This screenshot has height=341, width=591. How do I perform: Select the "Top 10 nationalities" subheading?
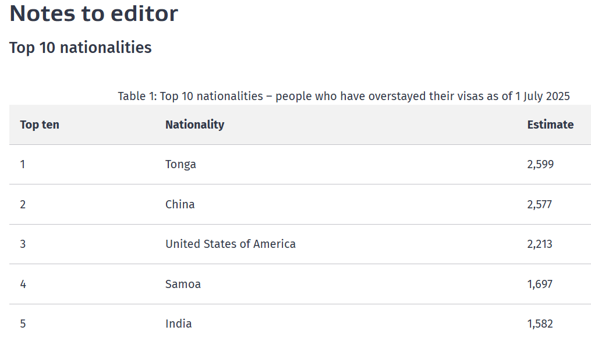tap(80, 48)
